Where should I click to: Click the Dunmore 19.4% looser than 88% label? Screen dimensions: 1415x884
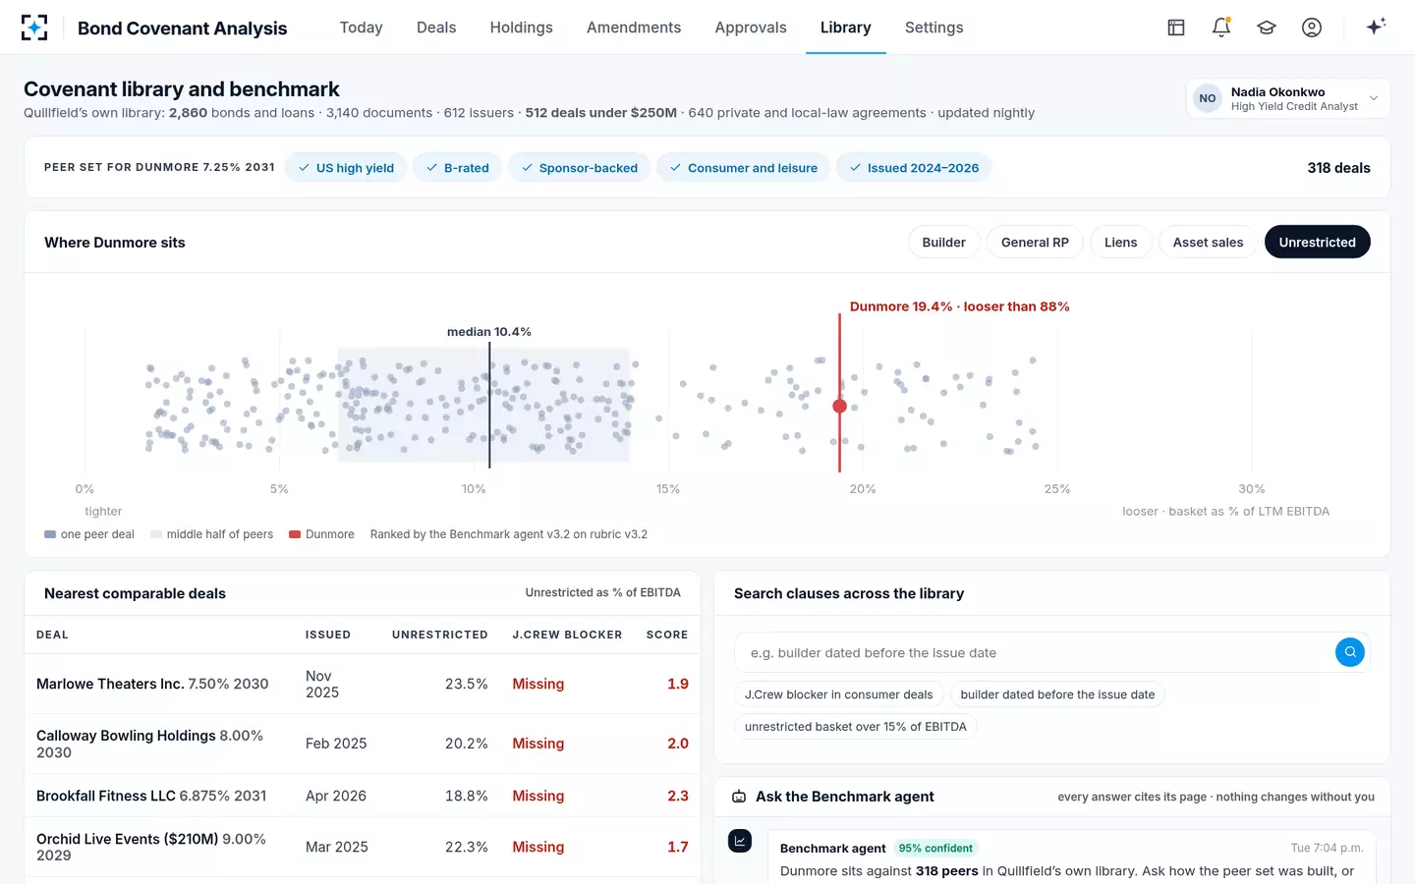(x=959, y=306)
